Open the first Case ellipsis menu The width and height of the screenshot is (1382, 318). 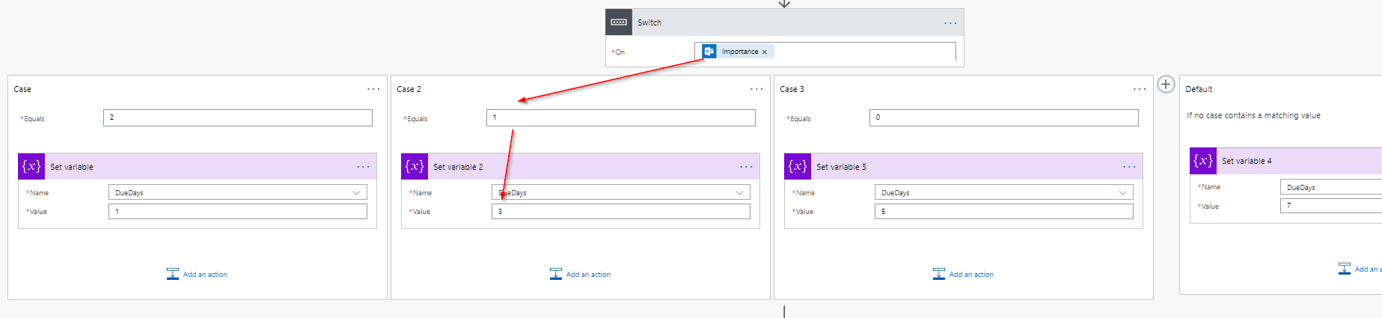[373, 89]
